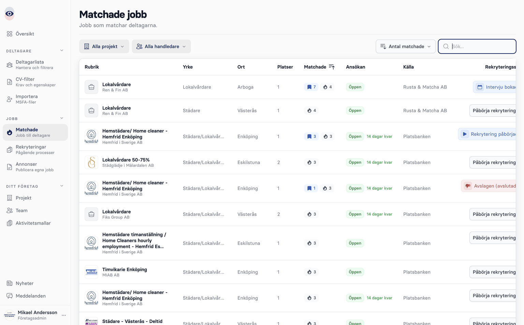The width and height of the screenshot is (524, 325).
Task: Toggle sort on the Matchade column arrow
Action: (x=331, y=67)
